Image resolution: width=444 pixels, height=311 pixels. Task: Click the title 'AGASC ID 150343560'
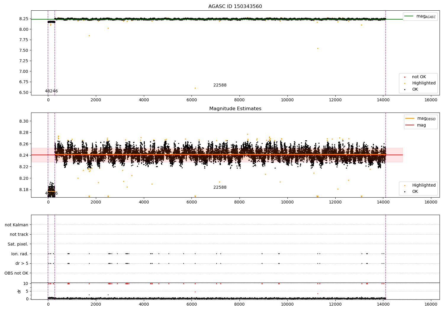tap(235, 7)
